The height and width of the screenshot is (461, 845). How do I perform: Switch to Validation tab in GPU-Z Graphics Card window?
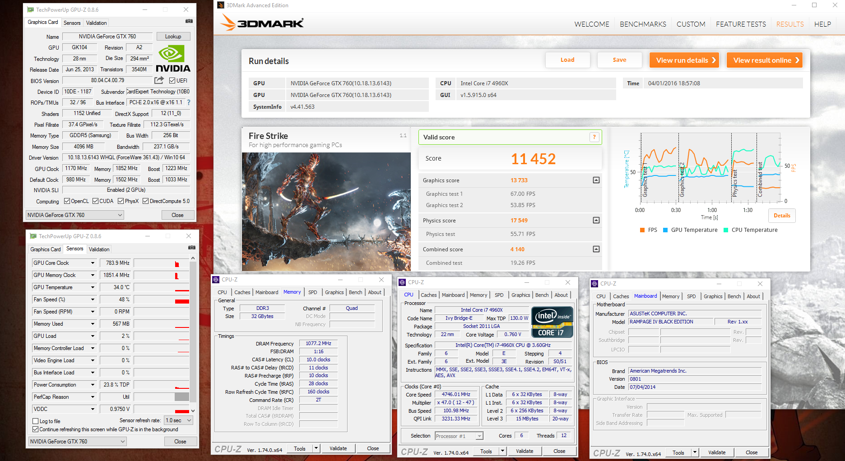coord(96,23)
